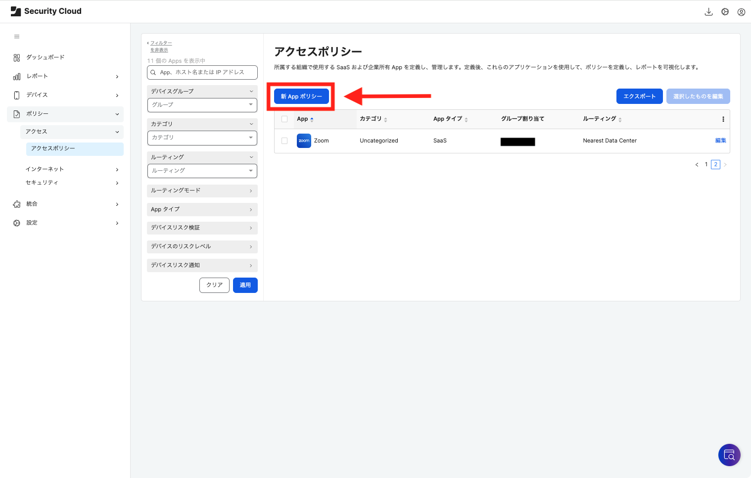Expand the ルーティングモード filter
Viewport: 751px width, 478px height.
(202, 191)
